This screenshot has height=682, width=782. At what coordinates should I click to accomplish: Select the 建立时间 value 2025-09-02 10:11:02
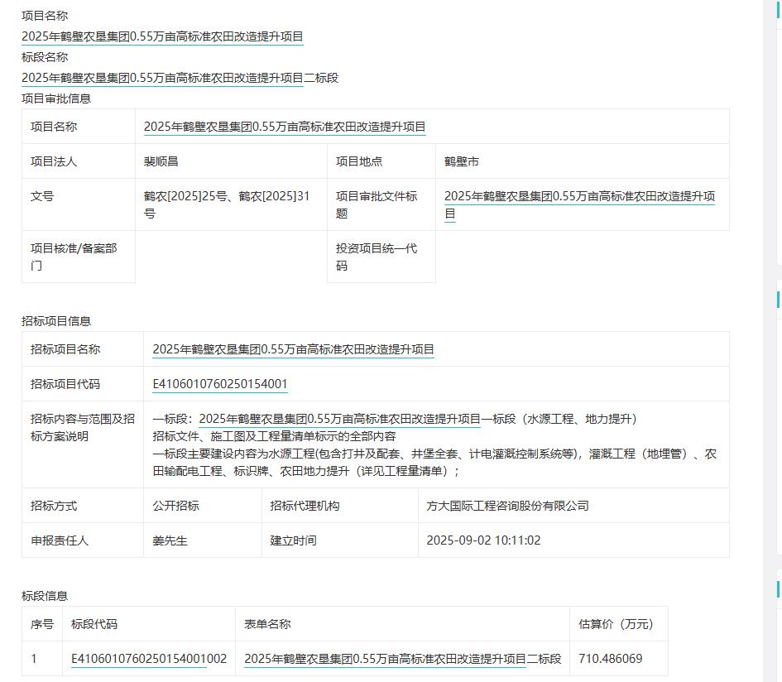pos(484,540)
